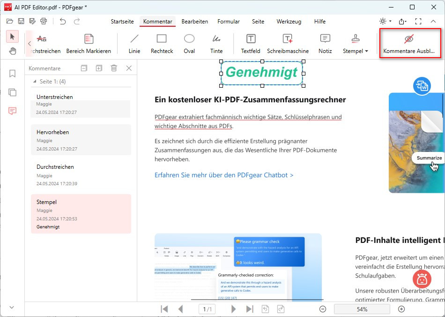Screen dimensions: 445x317
Task: Print the document via the printer icon
Action: 44,21
